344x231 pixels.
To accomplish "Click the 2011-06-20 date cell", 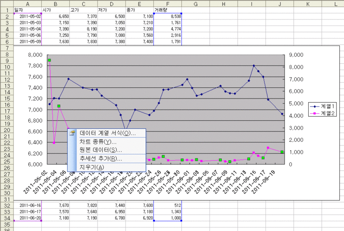I will click(28, 218).
